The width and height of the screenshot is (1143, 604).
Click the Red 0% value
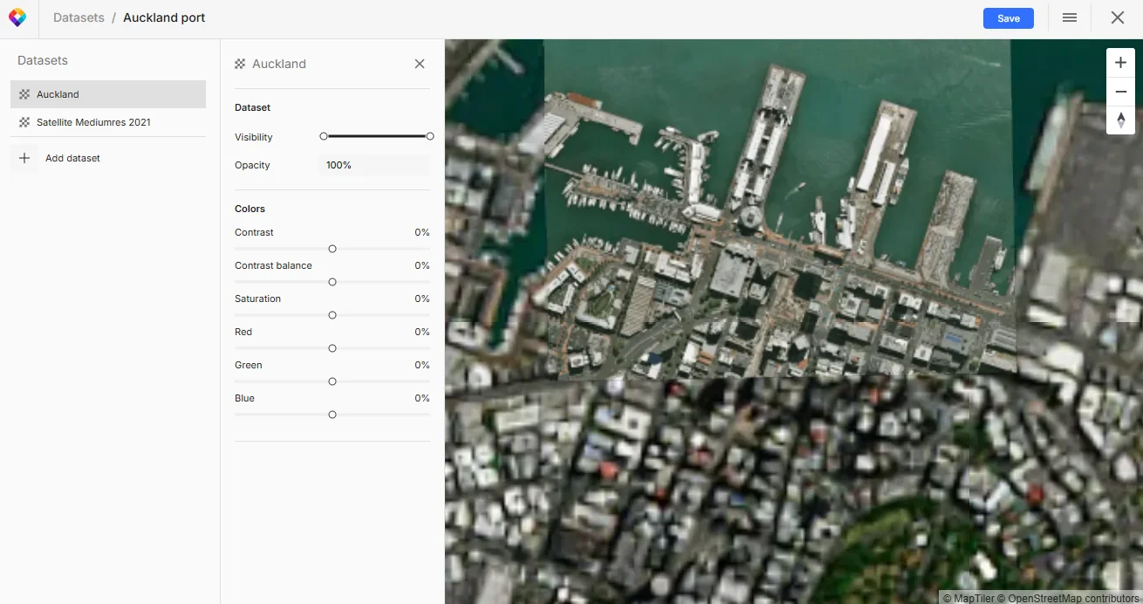[422, 332]
